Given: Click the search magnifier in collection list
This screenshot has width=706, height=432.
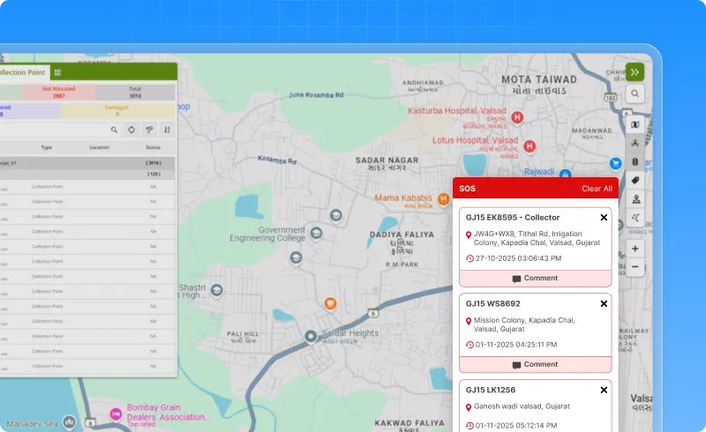Looking at the screenshot, I should click(113, 130).
